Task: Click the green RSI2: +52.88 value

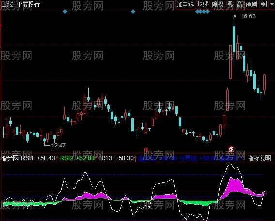Action: click(77, 158)
